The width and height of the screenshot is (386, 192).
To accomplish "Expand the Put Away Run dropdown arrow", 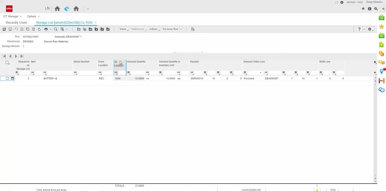I will click(x=181, y=29).
